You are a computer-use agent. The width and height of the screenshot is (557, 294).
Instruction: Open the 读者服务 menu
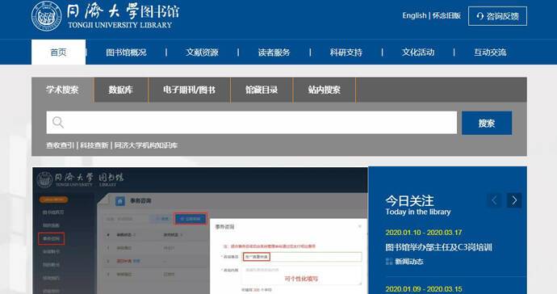pyautogui.click(x=274, y=52)
